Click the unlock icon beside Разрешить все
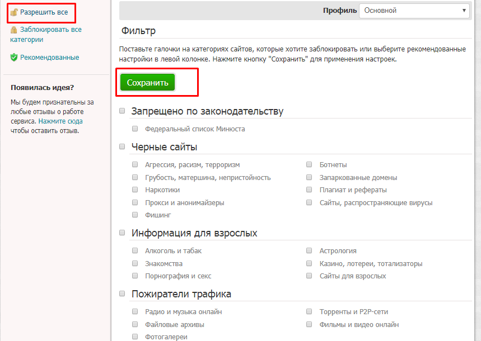The width and height of the screenshot is (481, 341). 14,12
